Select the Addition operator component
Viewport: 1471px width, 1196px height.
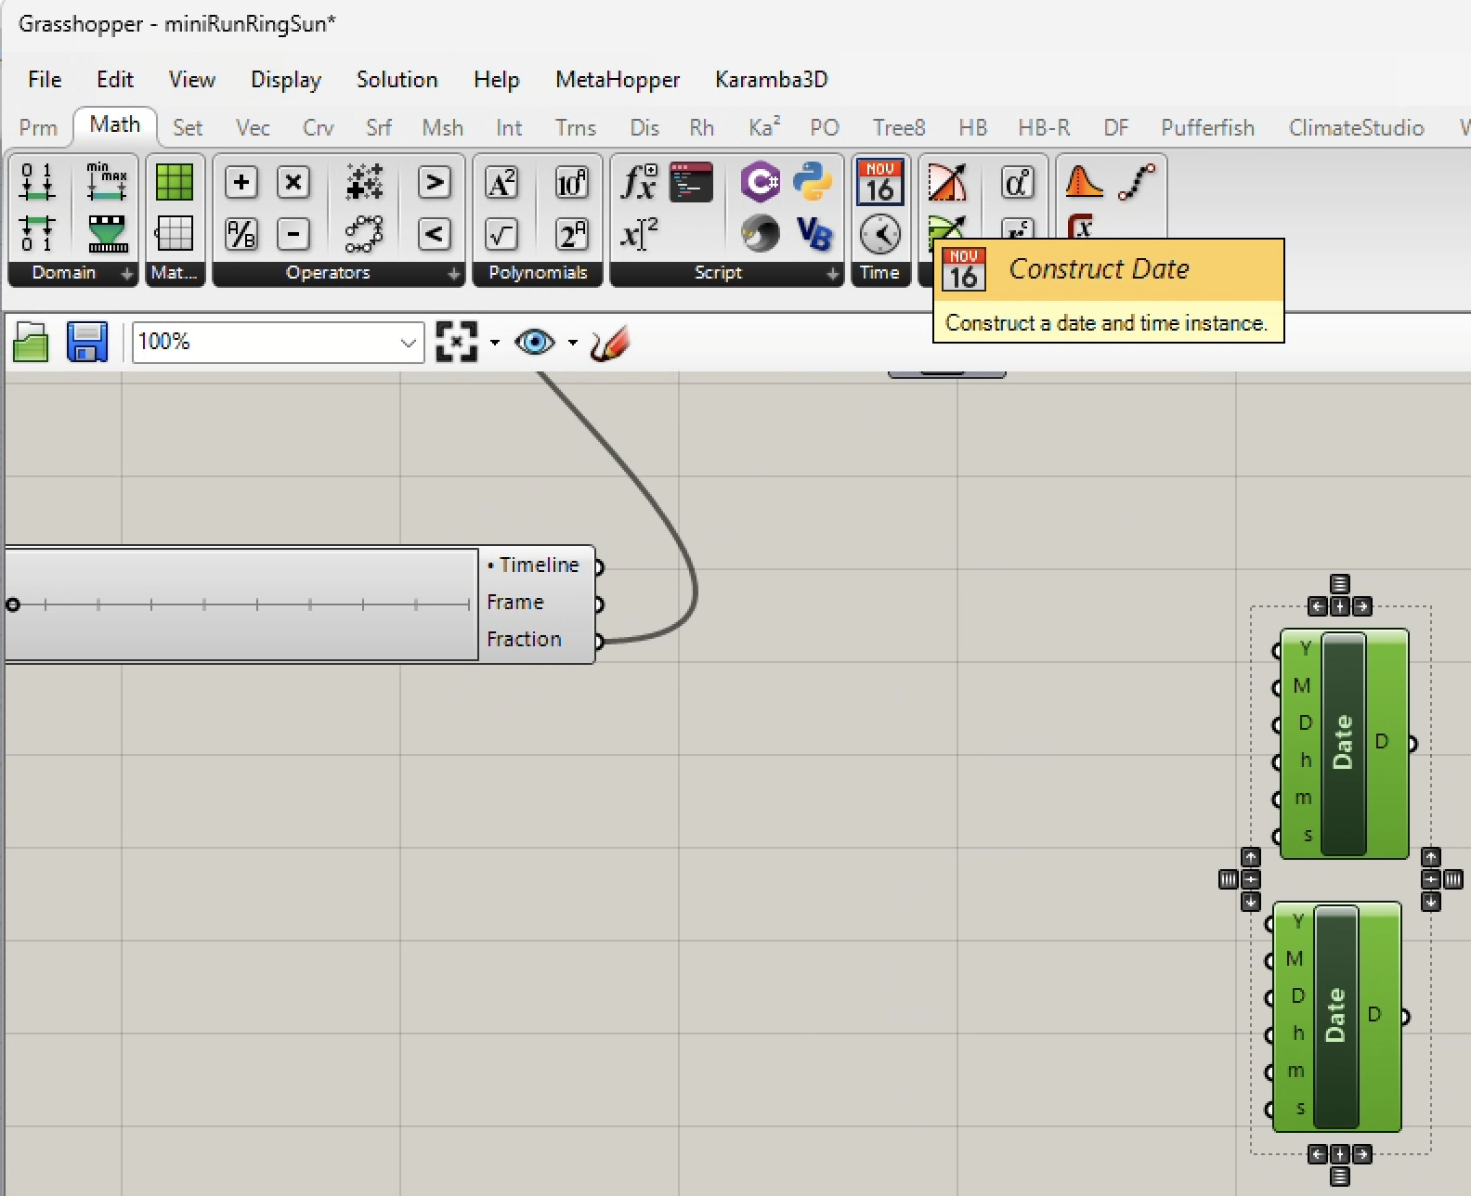[241, 182]
